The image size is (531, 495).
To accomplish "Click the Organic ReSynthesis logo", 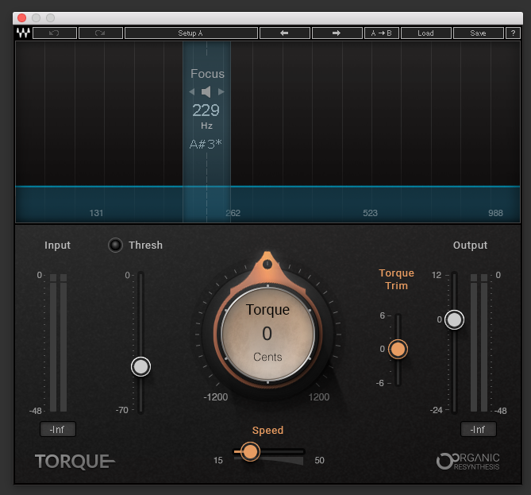I will (468, 462).
